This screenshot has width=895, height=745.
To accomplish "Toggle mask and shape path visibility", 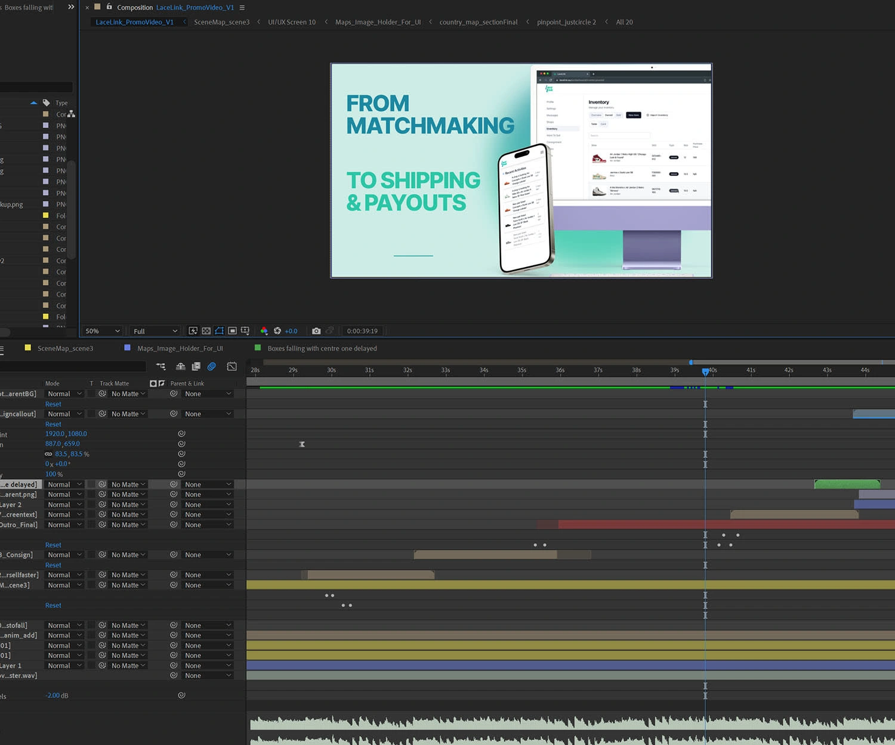I will click(219, 331).
